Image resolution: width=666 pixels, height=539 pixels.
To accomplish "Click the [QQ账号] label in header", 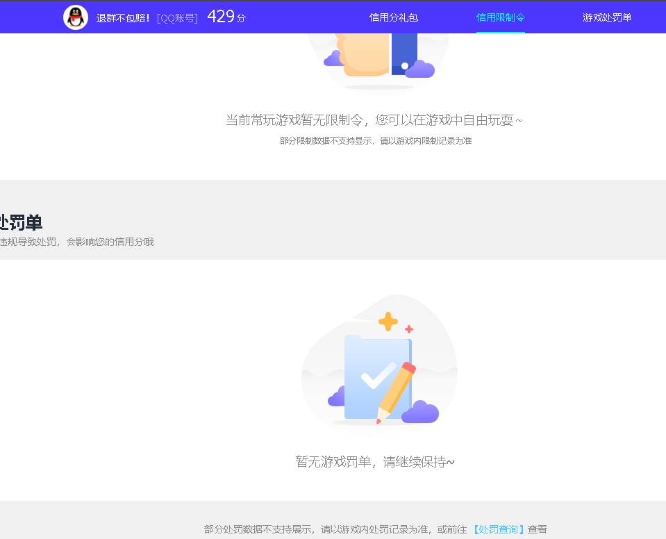I will [x=178, y=17].
